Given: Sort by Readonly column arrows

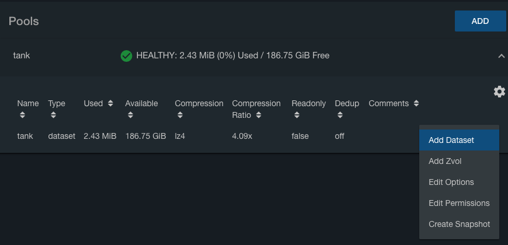Looking at the screenshot, I should pyautogui.click(x=295, y=115).
